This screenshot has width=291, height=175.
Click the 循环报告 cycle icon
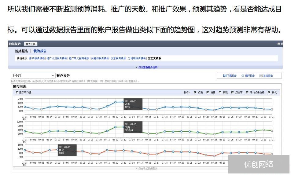[x=243, y=76]
